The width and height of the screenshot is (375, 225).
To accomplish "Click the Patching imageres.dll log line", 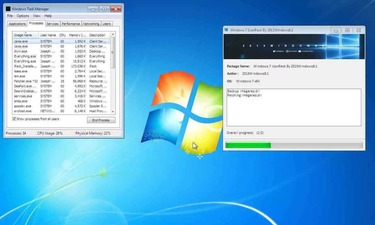I will pos(245,95).
